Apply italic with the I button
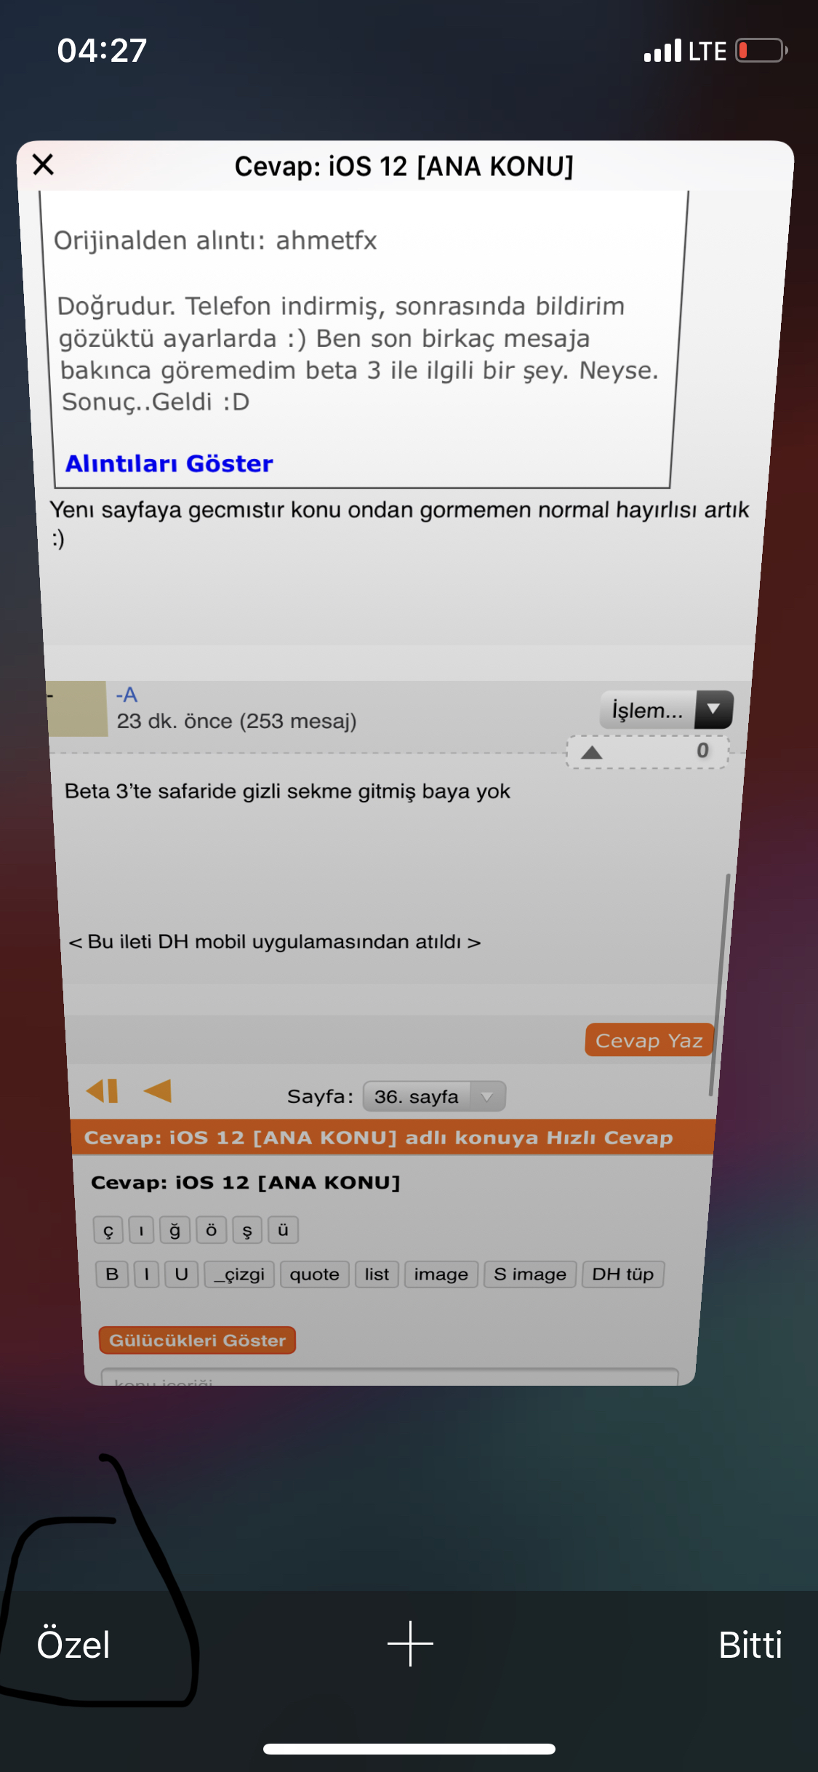 [147, 1274]
